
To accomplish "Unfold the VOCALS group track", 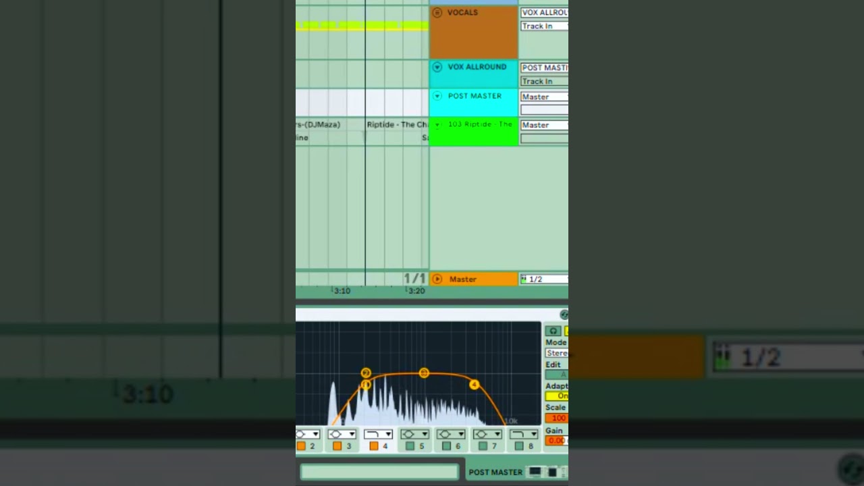I will [437, 13].
